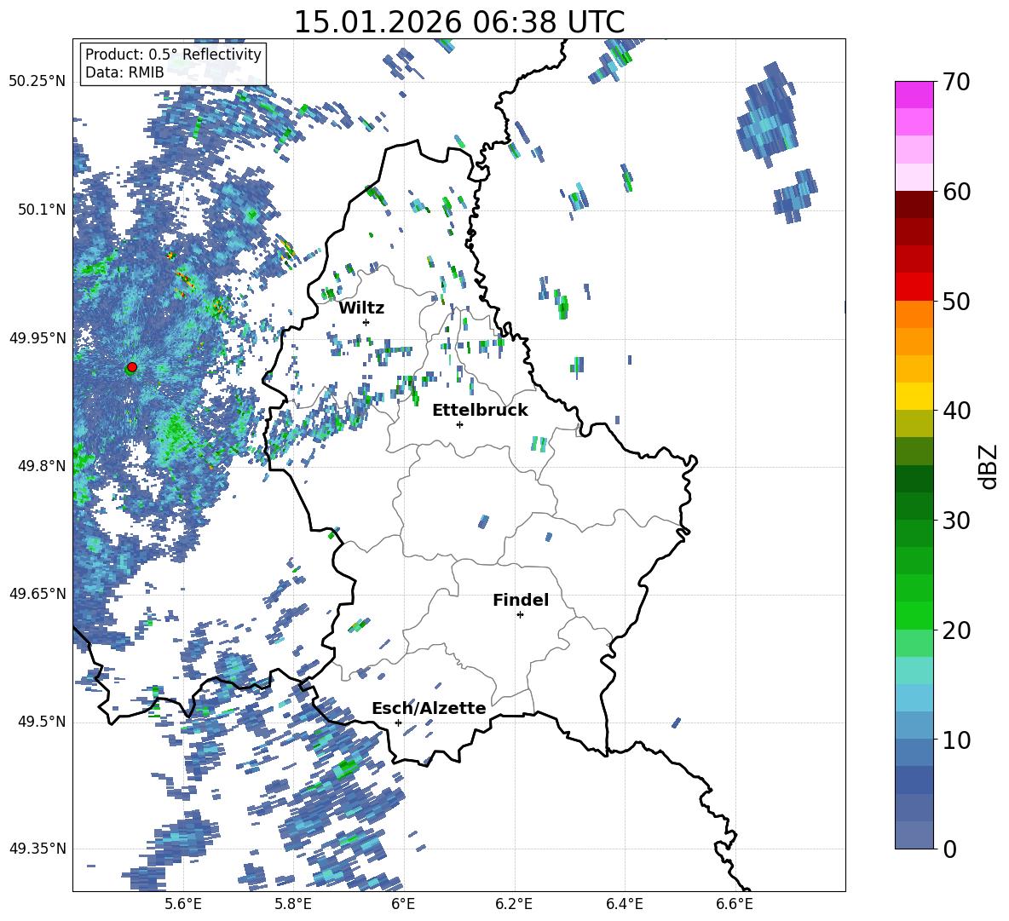Image resolution: width=1009 pixels, height=921 pixels.
Task: Click "Product: 0.5° Reflectivity" legend text
Action: click(173, 54)
